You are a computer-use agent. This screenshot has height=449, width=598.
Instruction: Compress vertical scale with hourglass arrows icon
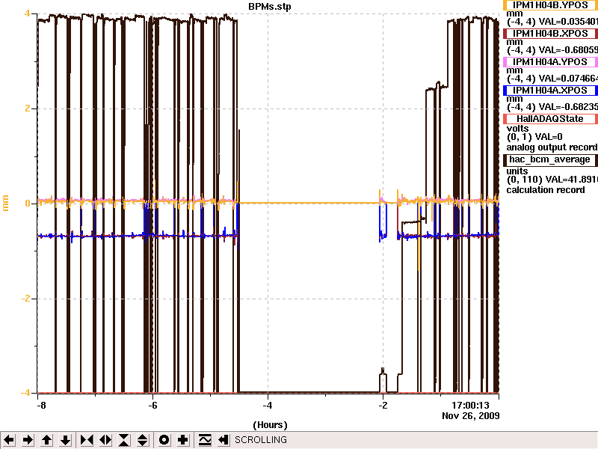124,440
